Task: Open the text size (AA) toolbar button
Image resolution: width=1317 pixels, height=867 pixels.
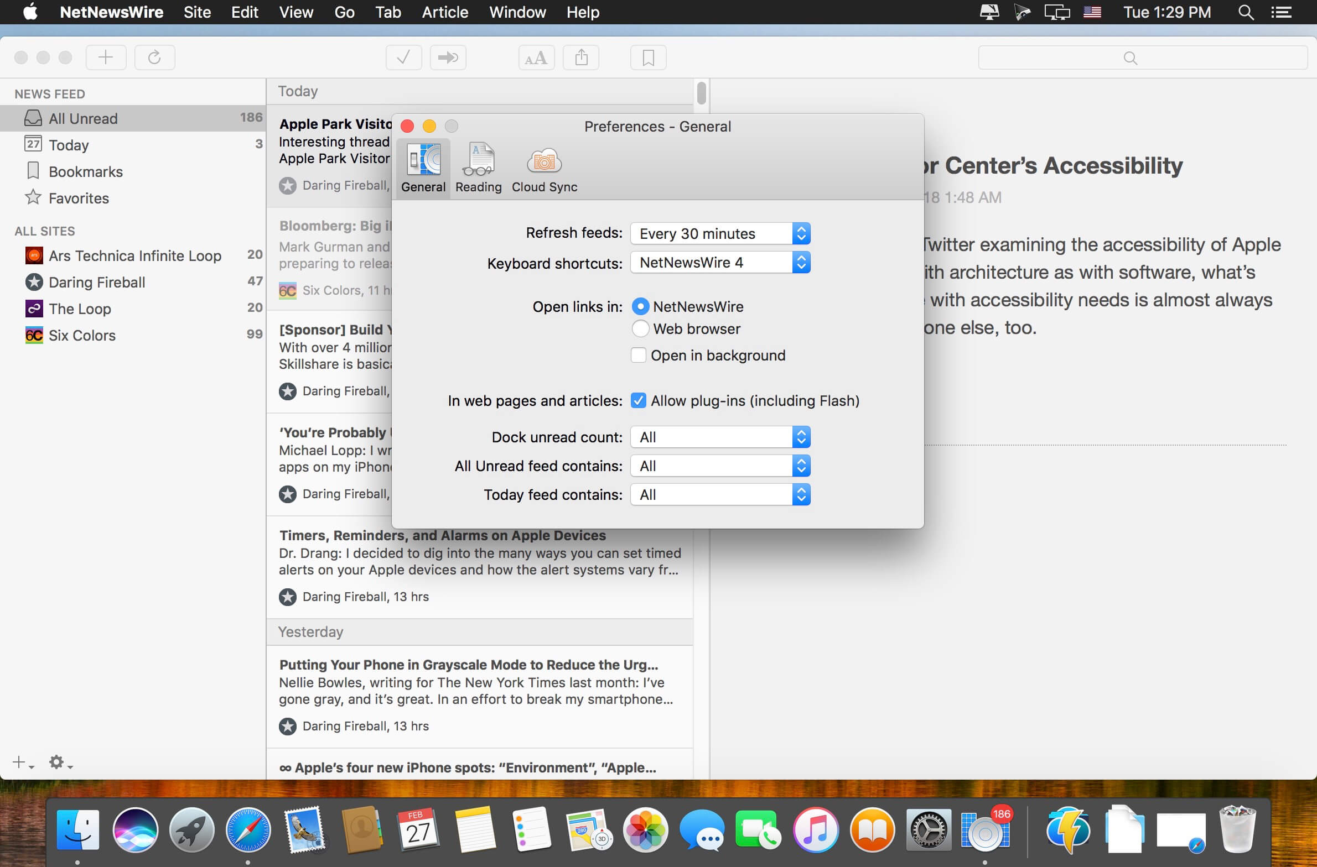Action: pos(536,57)
